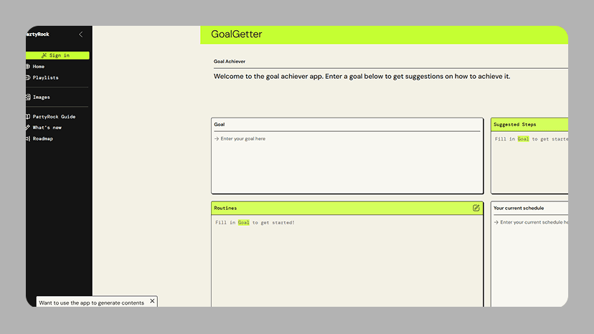Edit the Routines widget with pencil icon
Viewport: 594px width, 334px height.
tap(476, 208)
